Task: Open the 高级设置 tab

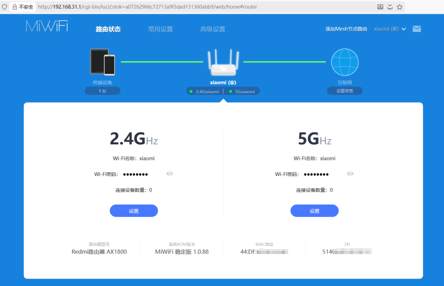Action: [x=212, y=29]
